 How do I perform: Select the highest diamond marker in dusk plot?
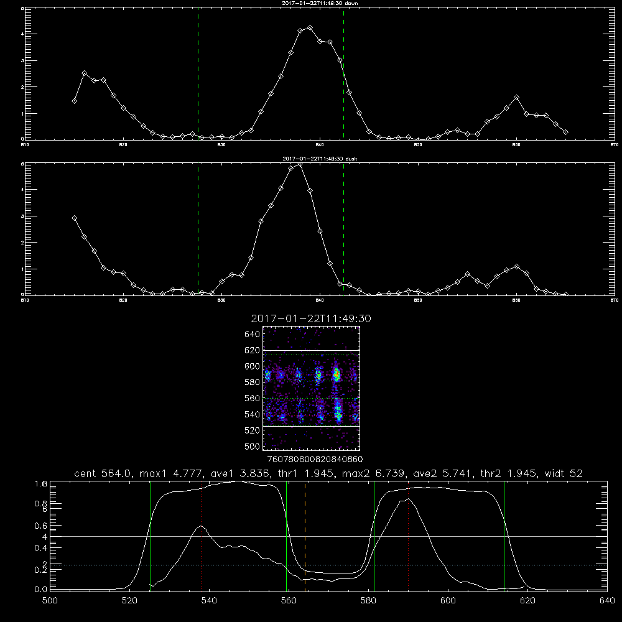[x=300, y=164]
